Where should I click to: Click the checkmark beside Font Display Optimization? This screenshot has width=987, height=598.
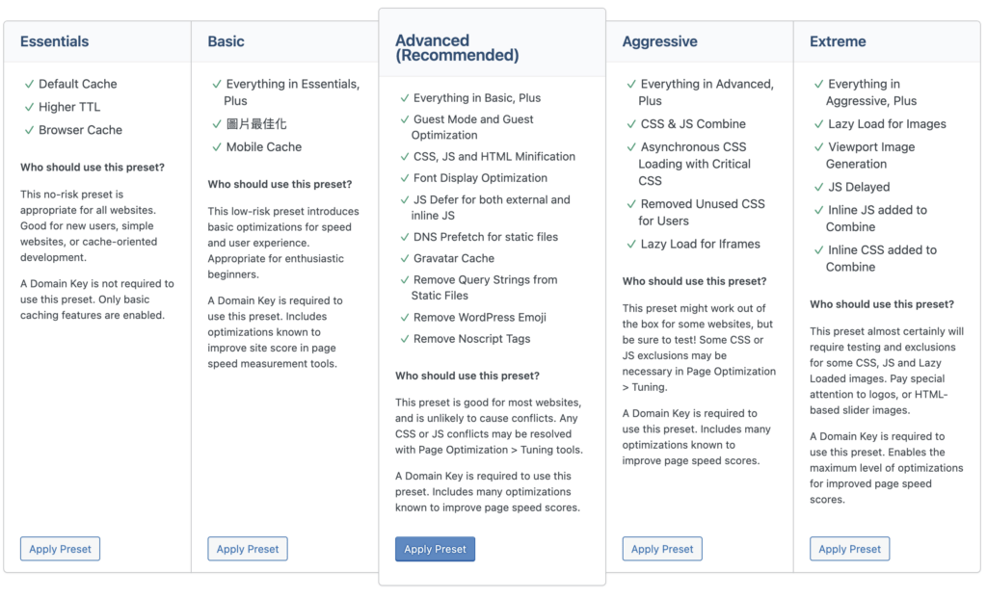[405, 178]
